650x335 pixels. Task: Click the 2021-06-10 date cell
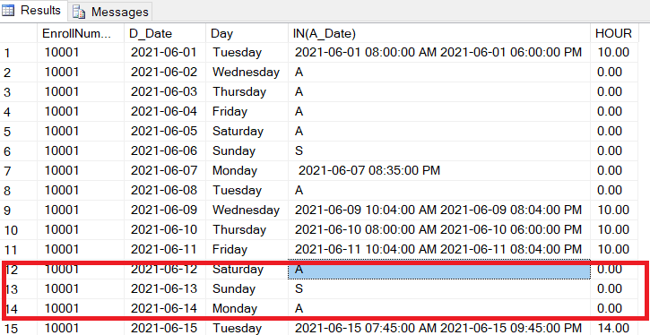point(165,229)
